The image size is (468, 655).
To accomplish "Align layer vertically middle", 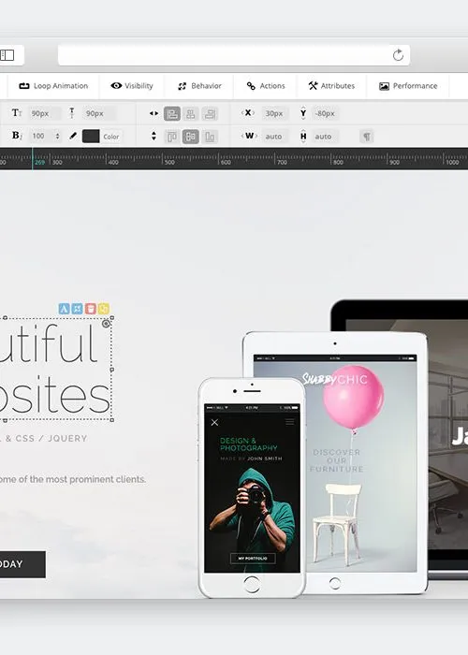I will (x=191, y=137).
